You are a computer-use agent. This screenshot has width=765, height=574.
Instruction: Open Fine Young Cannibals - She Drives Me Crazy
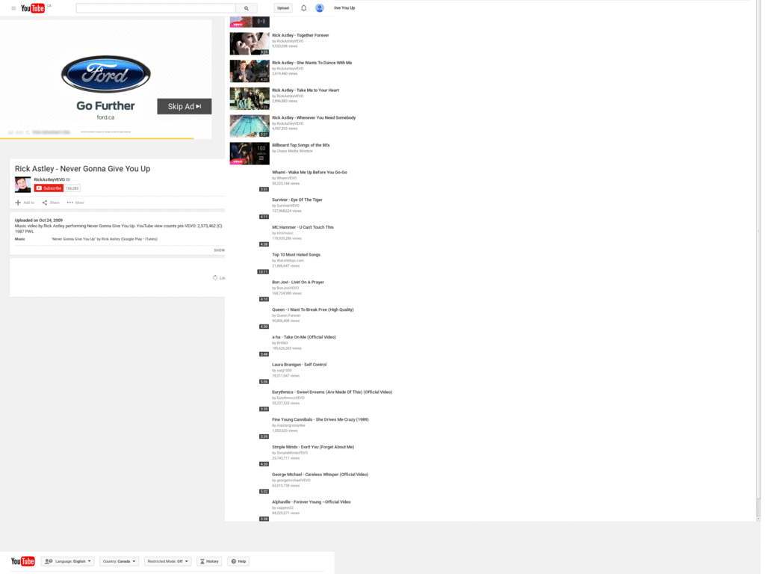click(x=320, y=420)
